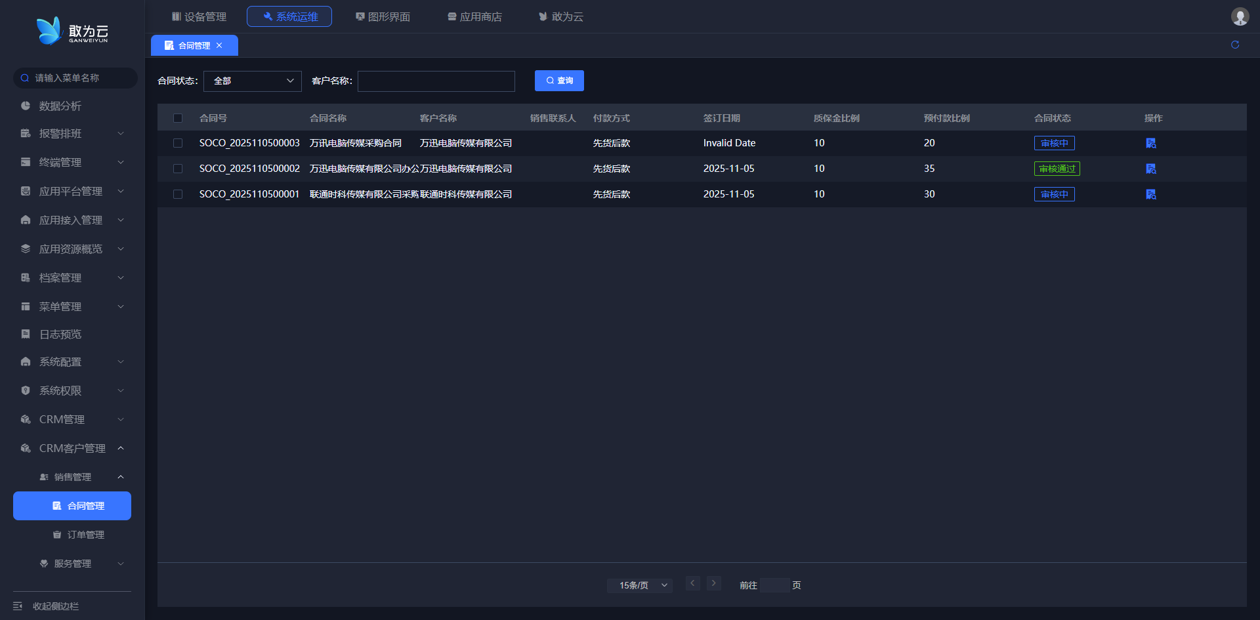
Task: Click the 日志预览 sidebar icon
Action: 26,334
